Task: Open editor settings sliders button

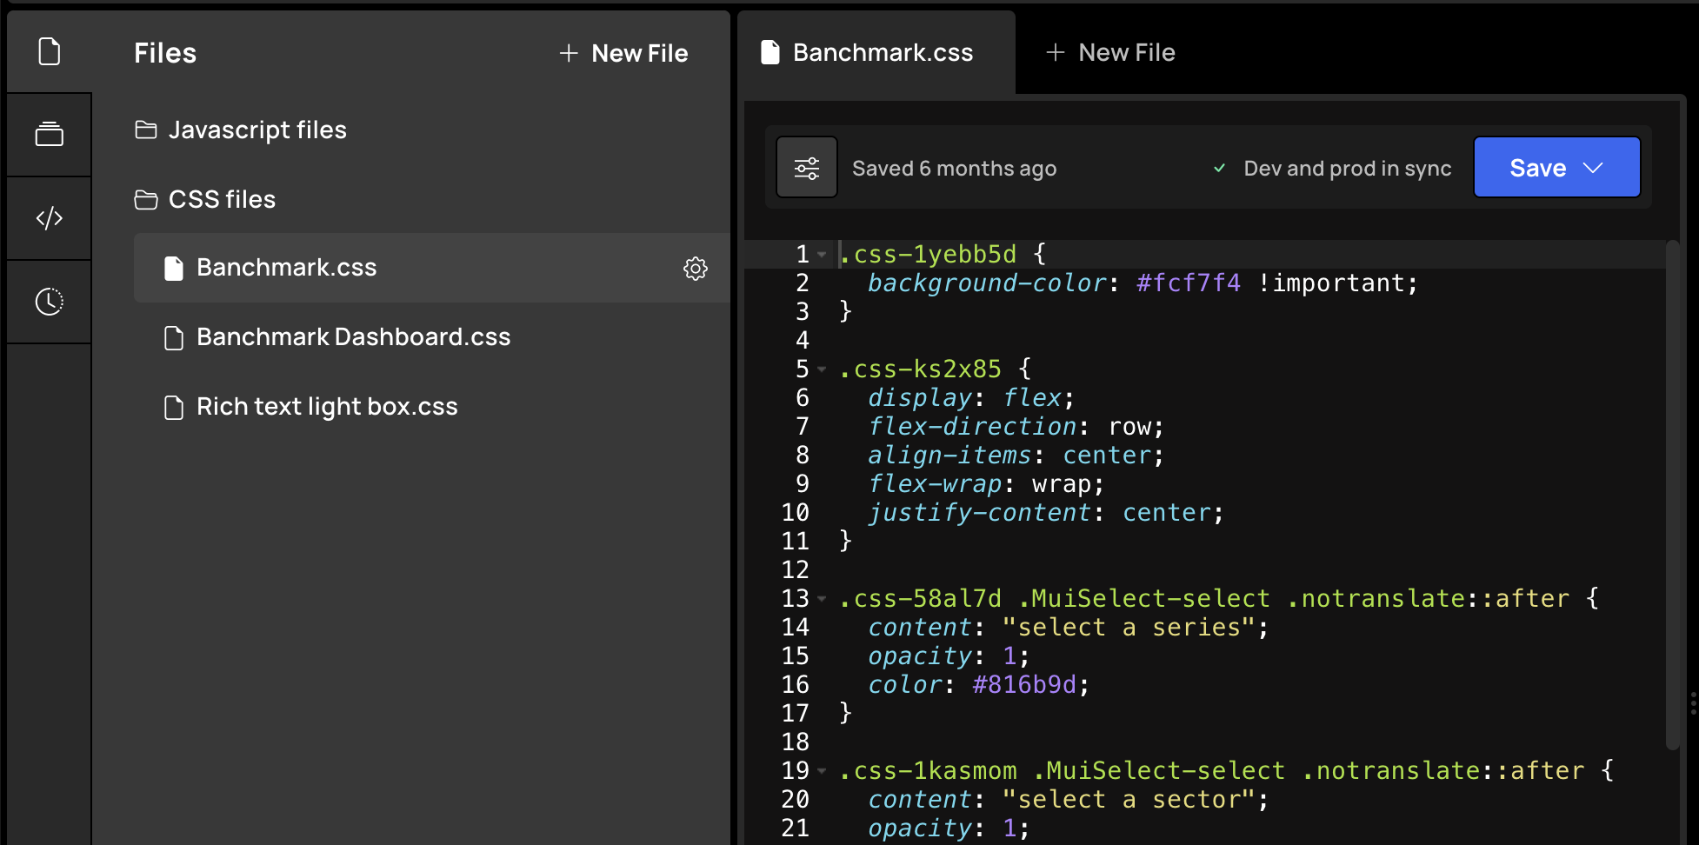Action: point(807,167)
